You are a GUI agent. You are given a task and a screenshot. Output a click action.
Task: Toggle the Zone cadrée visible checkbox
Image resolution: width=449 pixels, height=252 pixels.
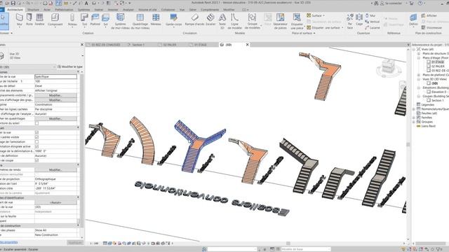36,137
